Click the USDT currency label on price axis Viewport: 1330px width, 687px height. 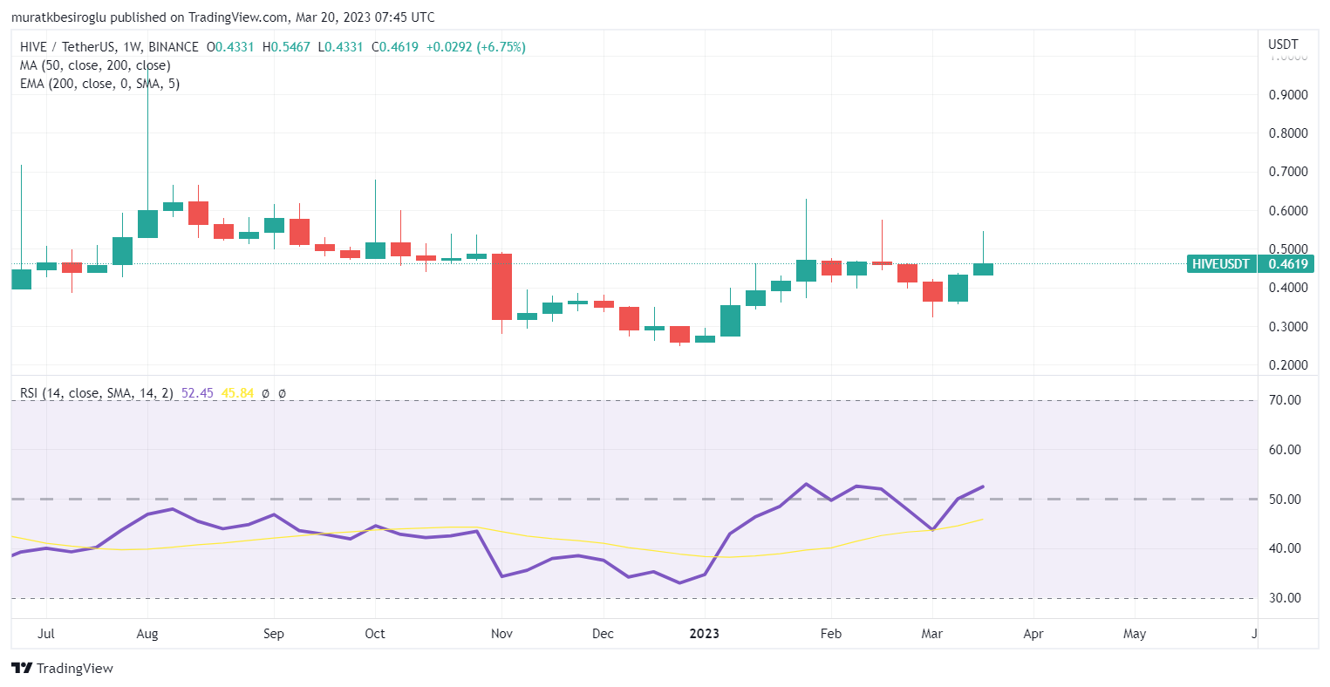[x=1283, y=44]
